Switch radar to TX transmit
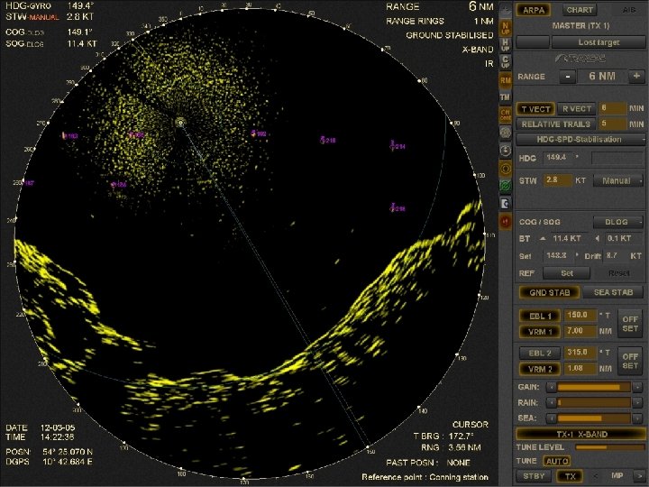This screenshot has height=487, width=649. [x=570, y=476]
